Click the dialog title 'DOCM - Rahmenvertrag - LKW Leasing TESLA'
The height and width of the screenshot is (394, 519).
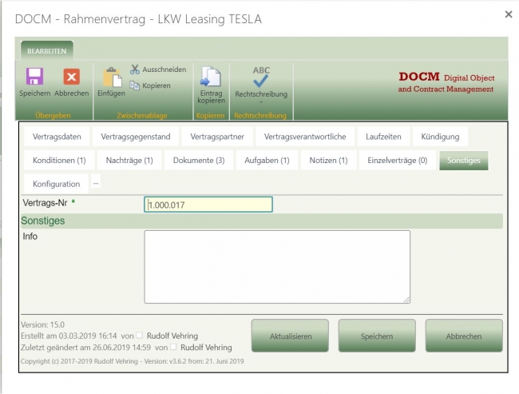point(138,19)
